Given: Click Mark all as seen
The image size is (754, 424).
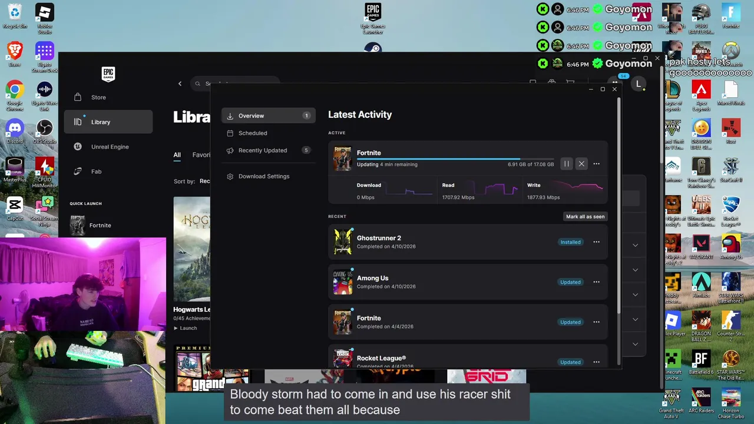Looking at the screenshot, I should (585, 217).
